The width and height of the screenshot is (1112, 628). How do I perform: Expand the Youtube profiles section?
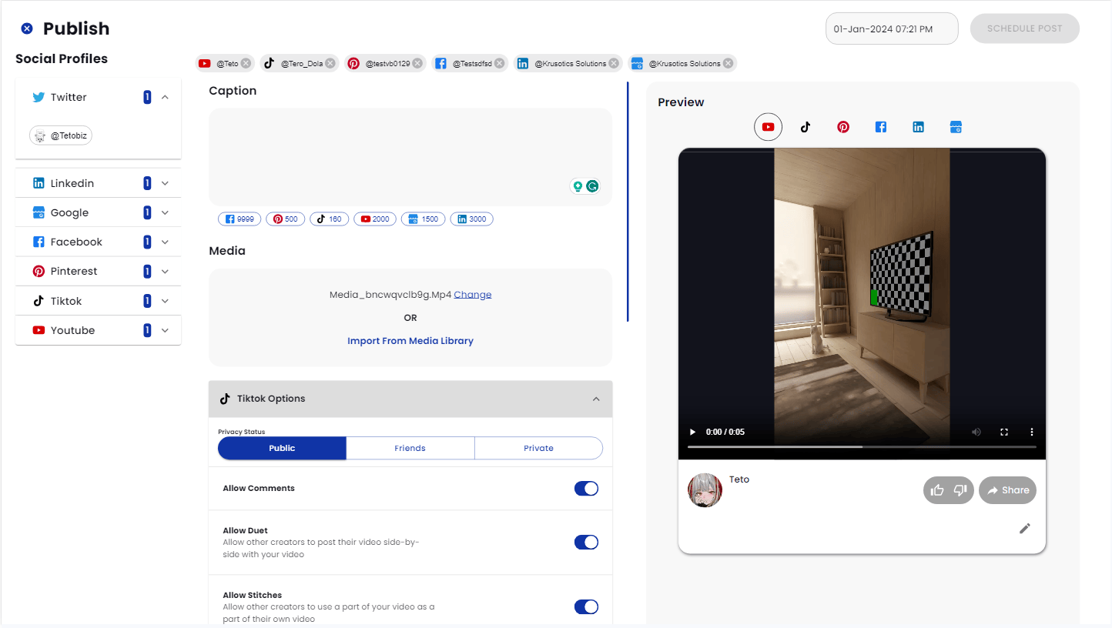point(165,330)
